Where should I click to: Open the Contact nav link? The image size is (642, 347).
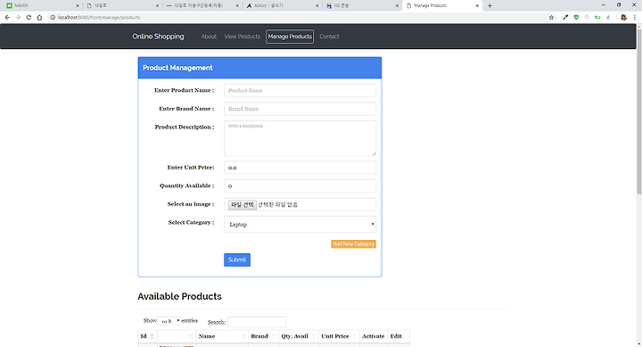tap(329, 37)
